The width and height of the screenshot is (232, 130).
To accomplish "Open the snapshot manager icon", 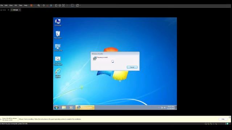I will pyautogui.click(x=51, y=5).
